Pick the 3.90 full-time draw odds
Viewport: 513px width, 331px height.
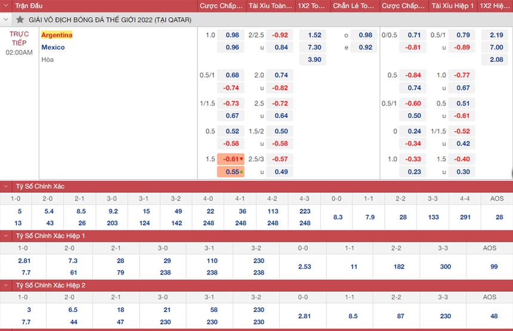[x=314, y=60]
